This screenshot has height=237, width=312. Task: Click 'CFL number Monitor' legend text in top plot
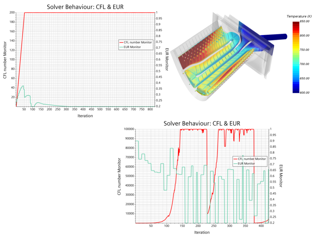click(138, 43)
